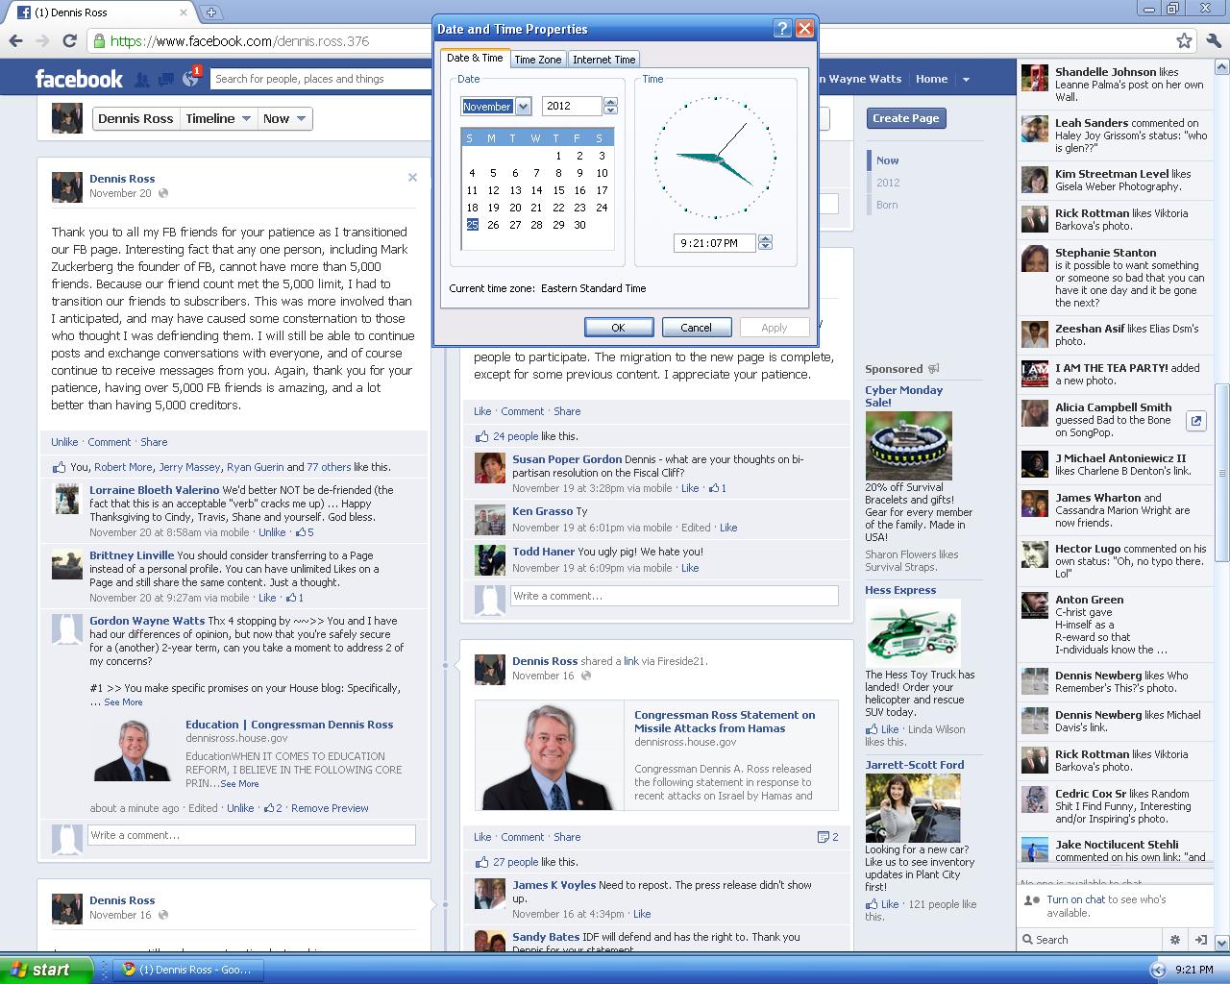The width and height of the screenshot is (1230, 984).
Task: Open the Start menu
Action: tap(46, 970)
